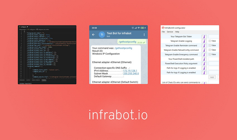The height and width of the screenshot is (140, 237).
Task: Click InfraBot.IO configurator app logo icon
Action: click(163, 28)
